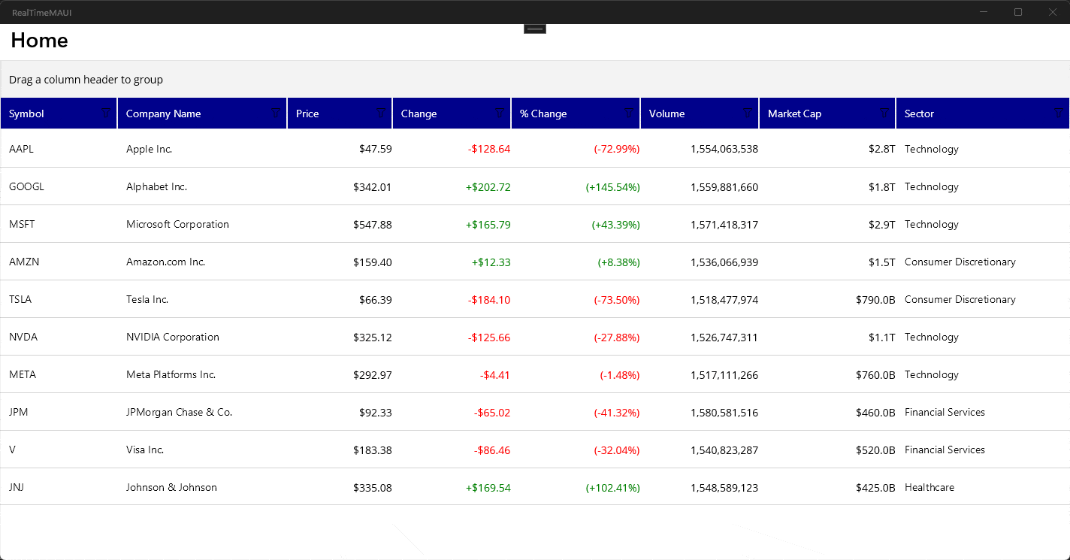This screenshot has height=560, width=1070.
Task: Open the filter icon on the Symbol column
Action: (x=105, y=113)
